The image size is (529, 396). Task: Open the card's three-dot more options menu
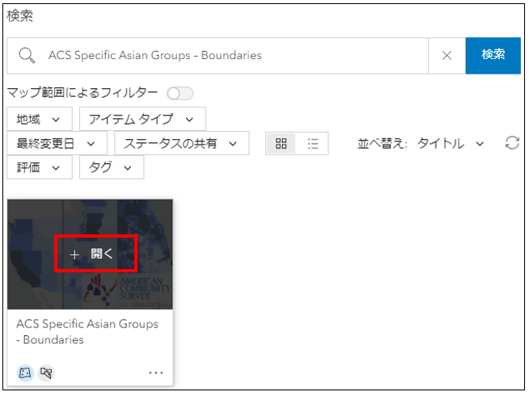156,373
